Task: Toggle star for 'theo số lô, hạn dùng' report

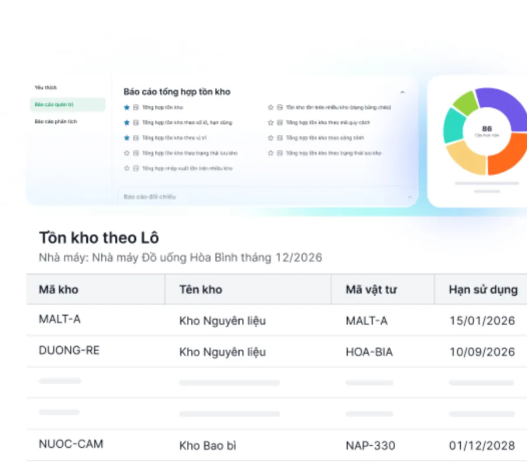Action: pyautogui.click(x=126, y=123)
